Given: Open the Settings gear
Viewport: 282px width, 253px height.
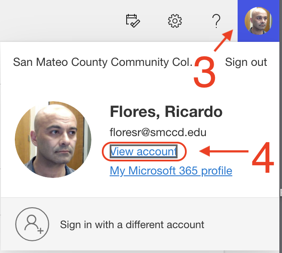Looking at the screenshot, I should point(175,21).
